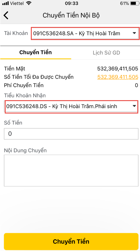The image size is (140, 251).
Task: Select account 091C536248.SA combo box
Action: pyautogui.click(x=85, y=33)
